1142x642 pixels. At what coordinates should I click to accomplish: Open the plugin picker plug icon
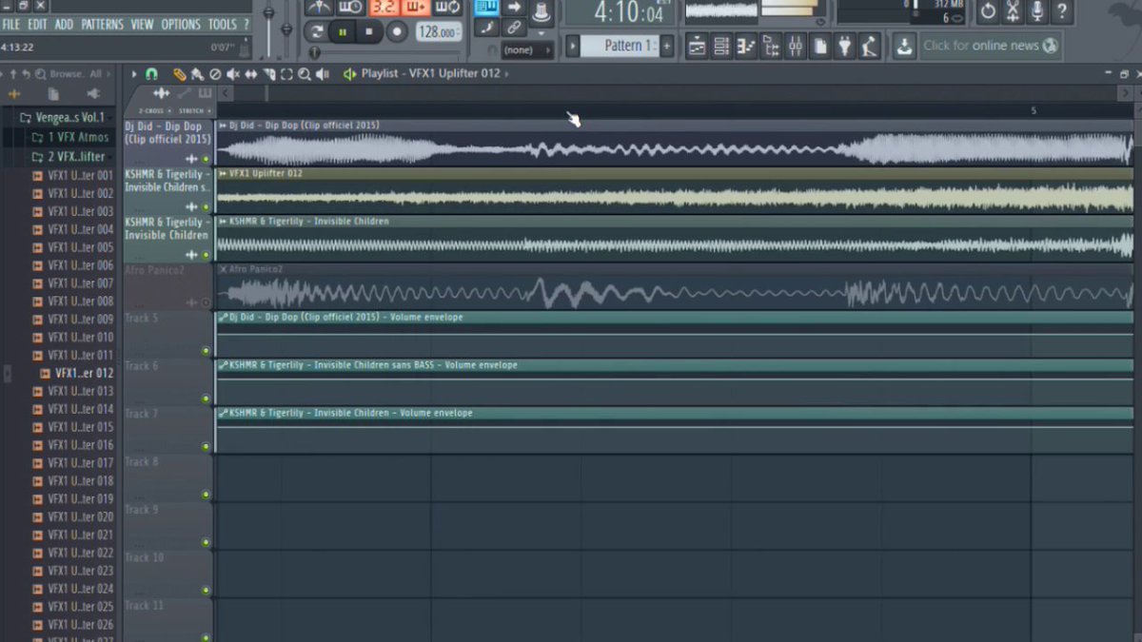(x=844, y=46)
